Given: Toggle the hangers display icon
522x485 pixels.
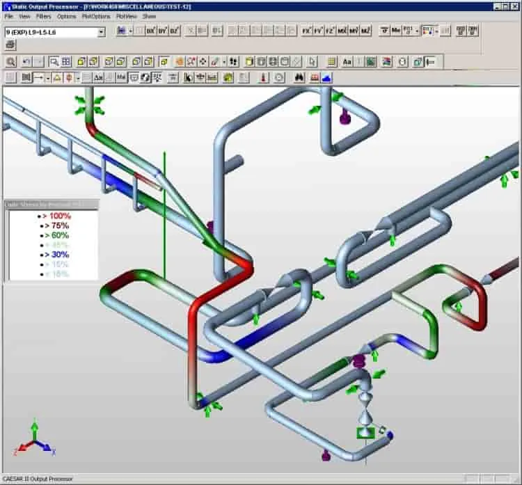Looking at the screenshot, I should coord(69,78).
